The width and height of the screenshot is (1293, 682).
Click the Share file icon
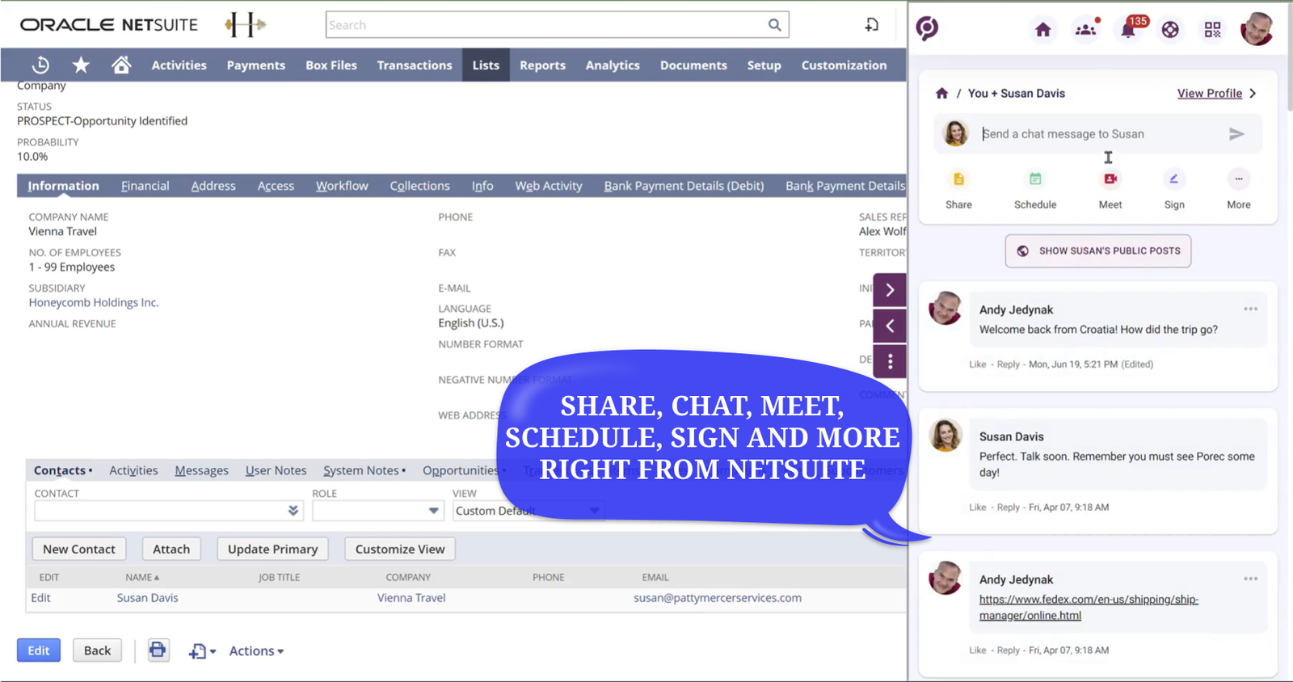pyautogui.click(x=958, y=179)
